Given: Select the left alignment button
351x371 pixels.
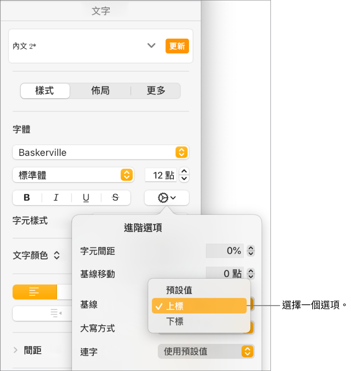Looking at the screenshot, I should 34,292.
